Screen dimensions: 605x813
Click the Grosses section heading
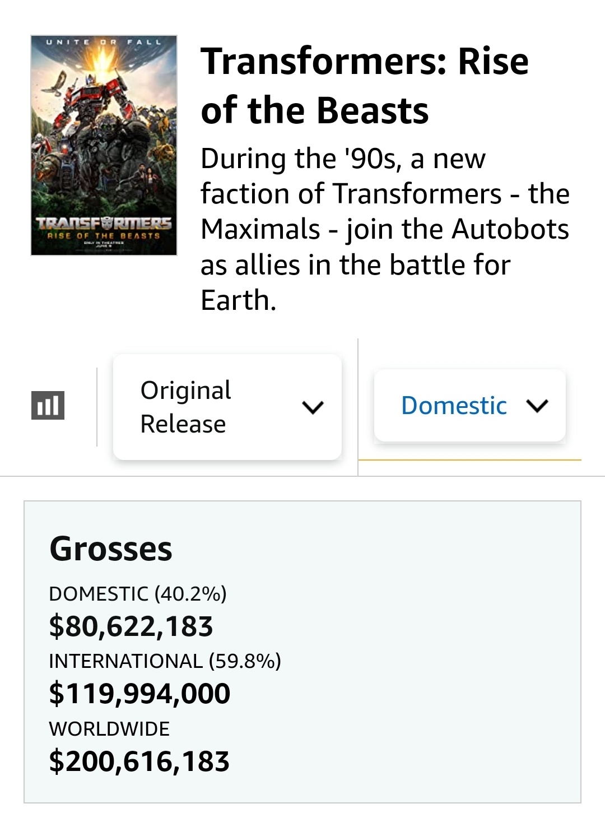point(111,549)
